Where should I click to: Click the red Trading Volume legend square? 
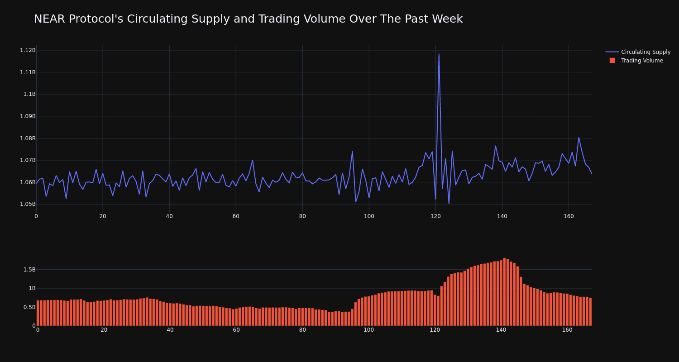612,60
